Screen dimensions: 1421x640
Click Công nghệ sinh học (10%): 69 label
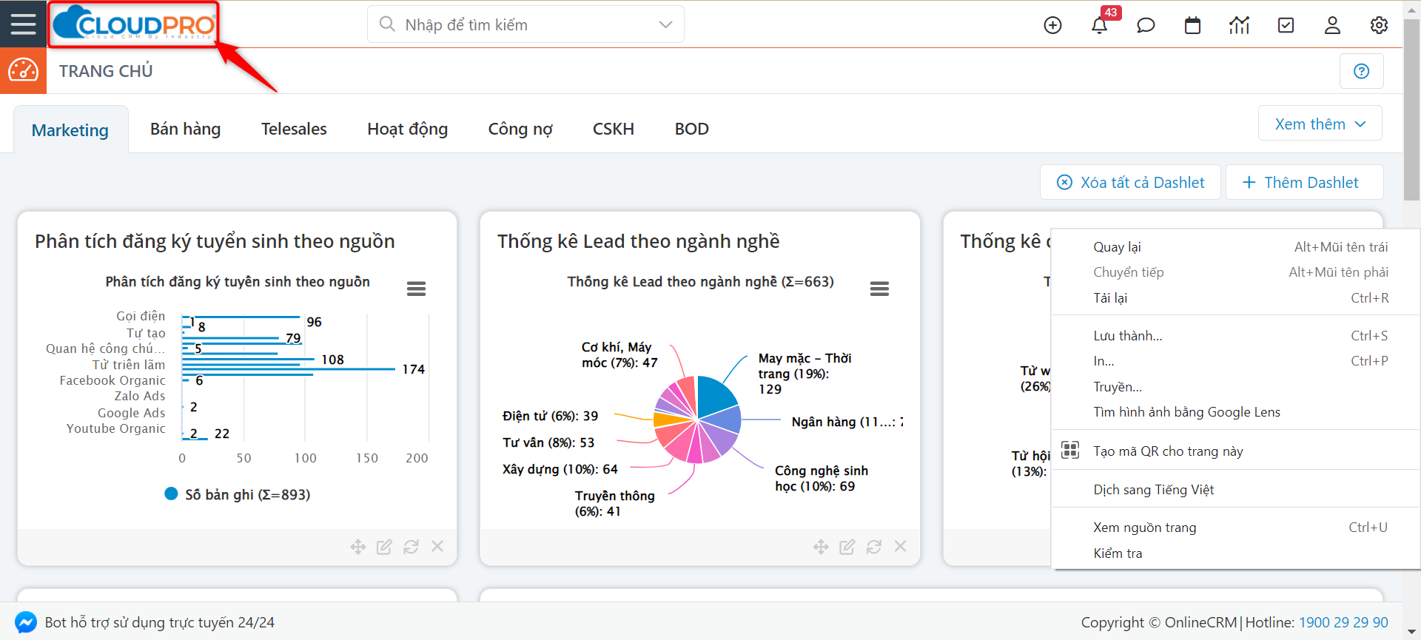click(821, 479)
